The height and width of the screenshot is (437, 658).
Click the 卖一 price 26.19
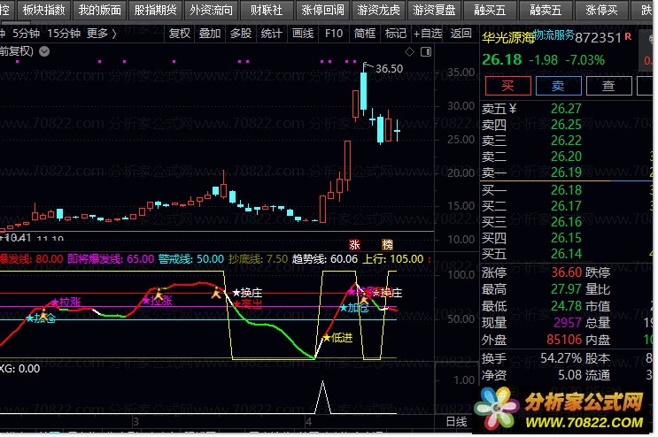pos(566,172)
